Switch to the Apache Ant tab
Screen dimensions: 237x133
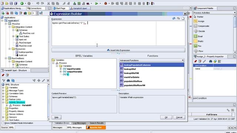(x=96, y=127)
